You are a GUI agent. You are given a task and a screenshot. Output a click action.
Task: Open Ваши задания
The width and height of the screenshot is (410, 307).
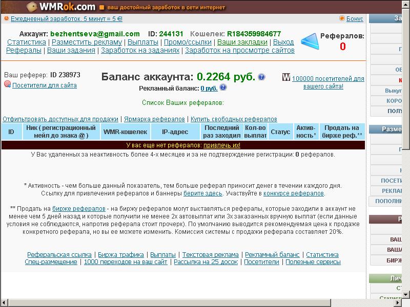(71, 50)
